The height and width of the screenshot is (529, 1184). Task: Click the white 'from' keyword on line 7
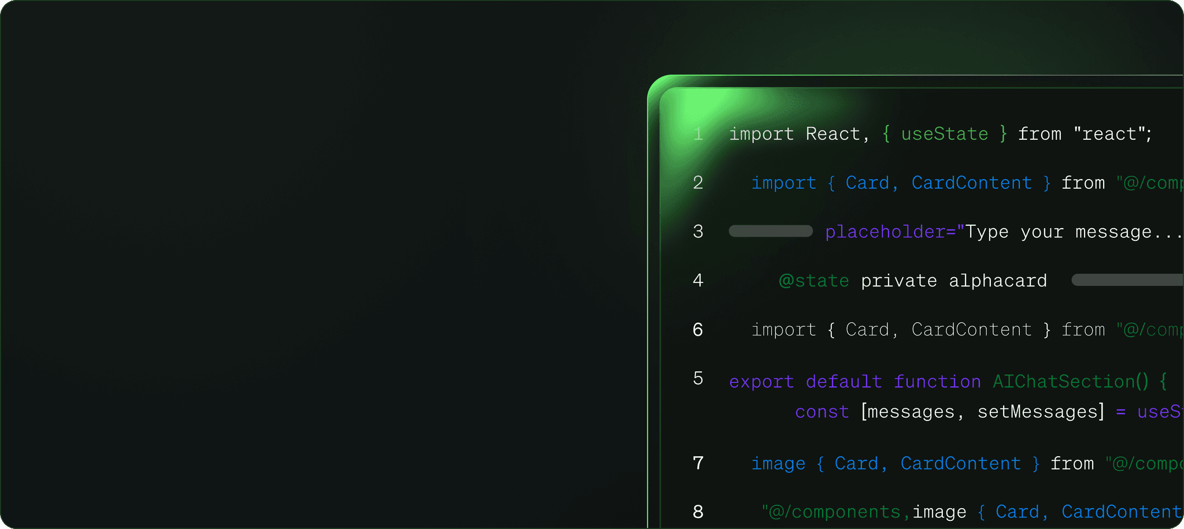click(1072, 464)
